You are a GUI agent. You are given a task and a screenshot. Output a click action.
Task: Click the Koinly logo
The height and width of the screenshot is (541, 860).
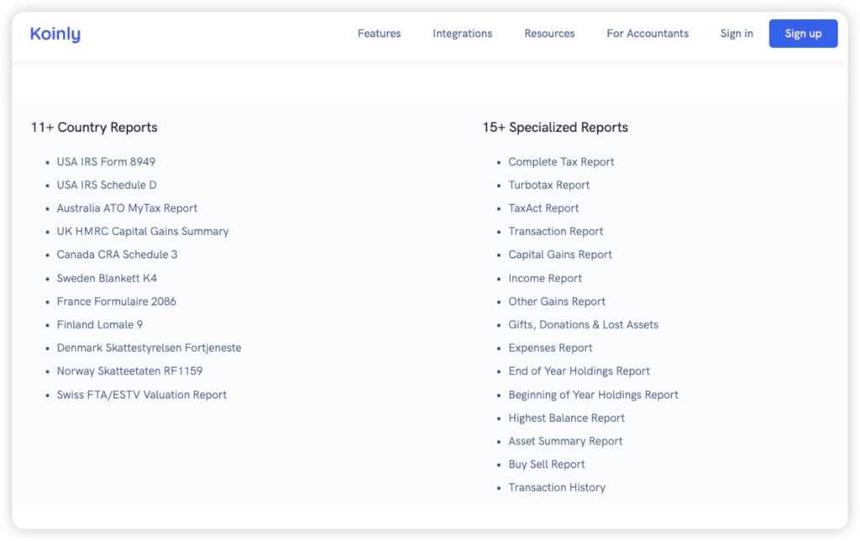pos(55,34)
